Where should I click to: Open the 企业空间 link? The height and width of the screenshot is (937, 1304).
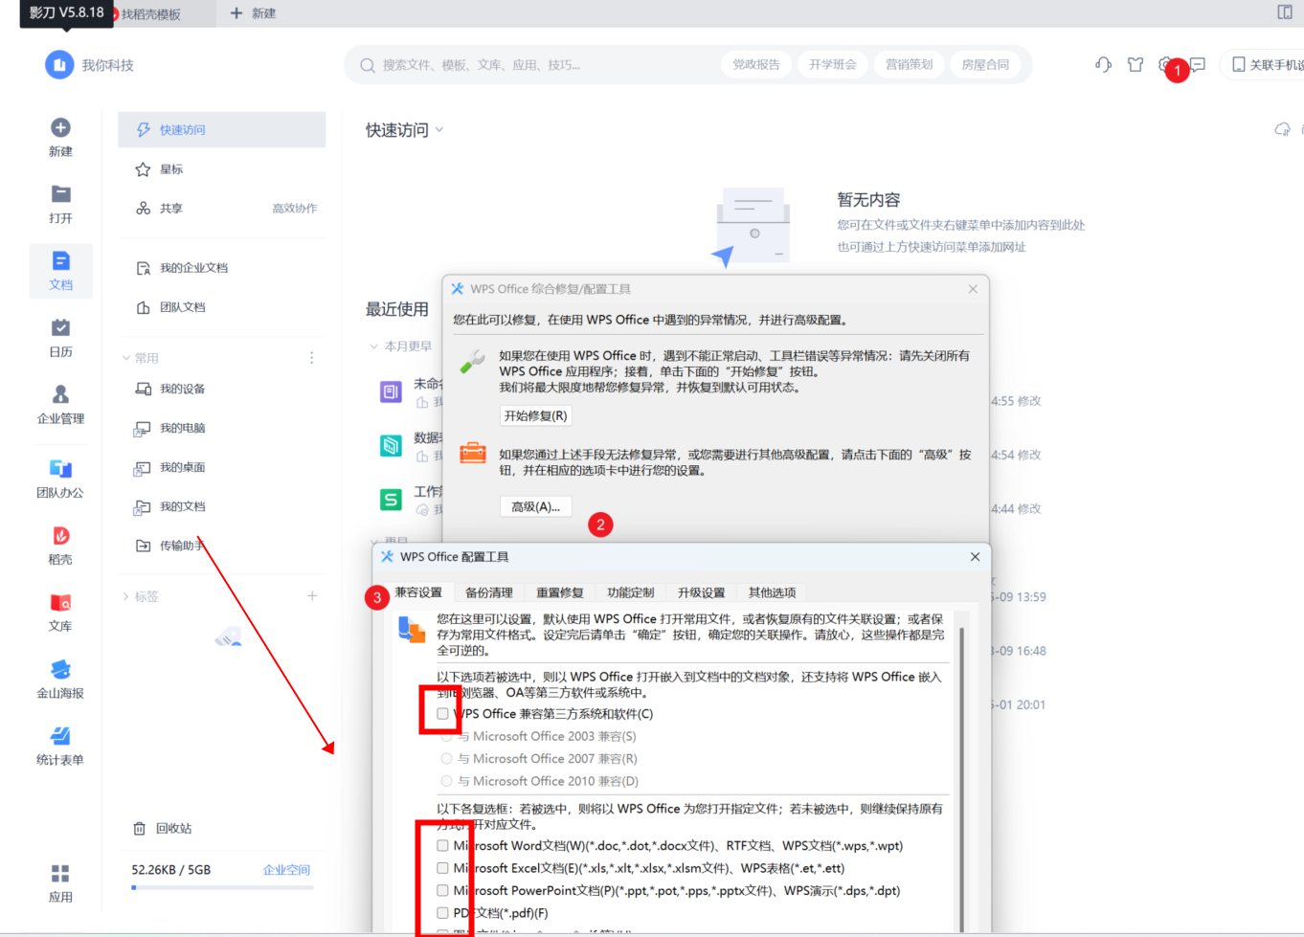point(286,870)
